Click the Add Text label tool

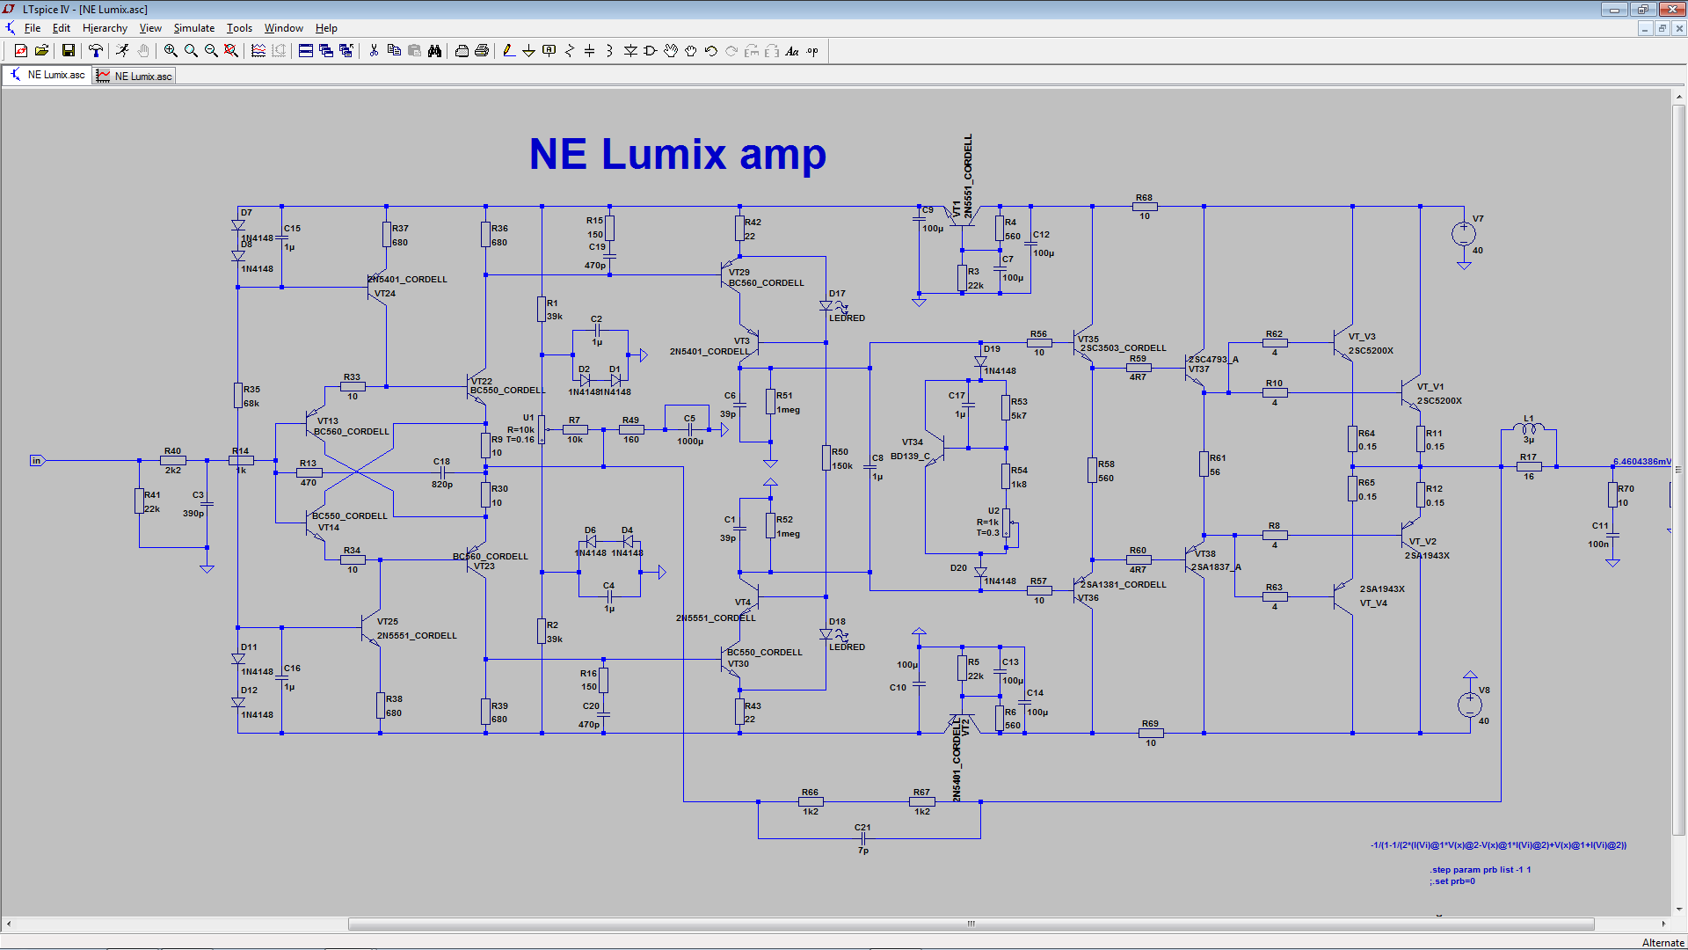(792, 51)
